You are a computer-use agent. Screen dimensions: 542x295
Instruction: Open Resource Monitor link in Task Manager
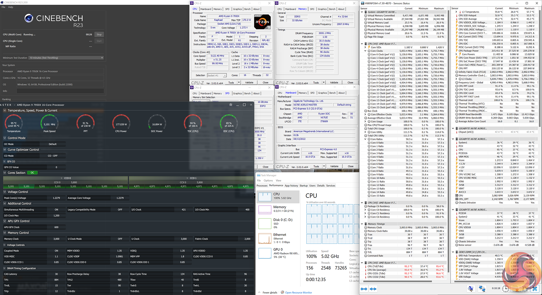298,292
